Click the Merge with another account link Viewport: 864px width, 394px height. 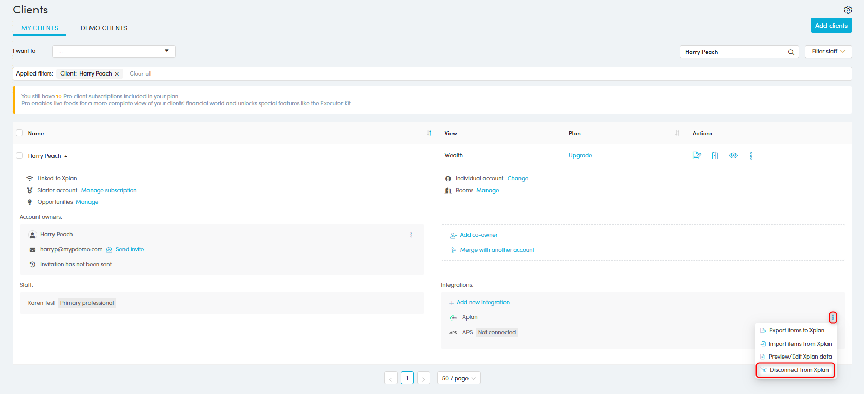pyautogui.click(x=497, y=250)
